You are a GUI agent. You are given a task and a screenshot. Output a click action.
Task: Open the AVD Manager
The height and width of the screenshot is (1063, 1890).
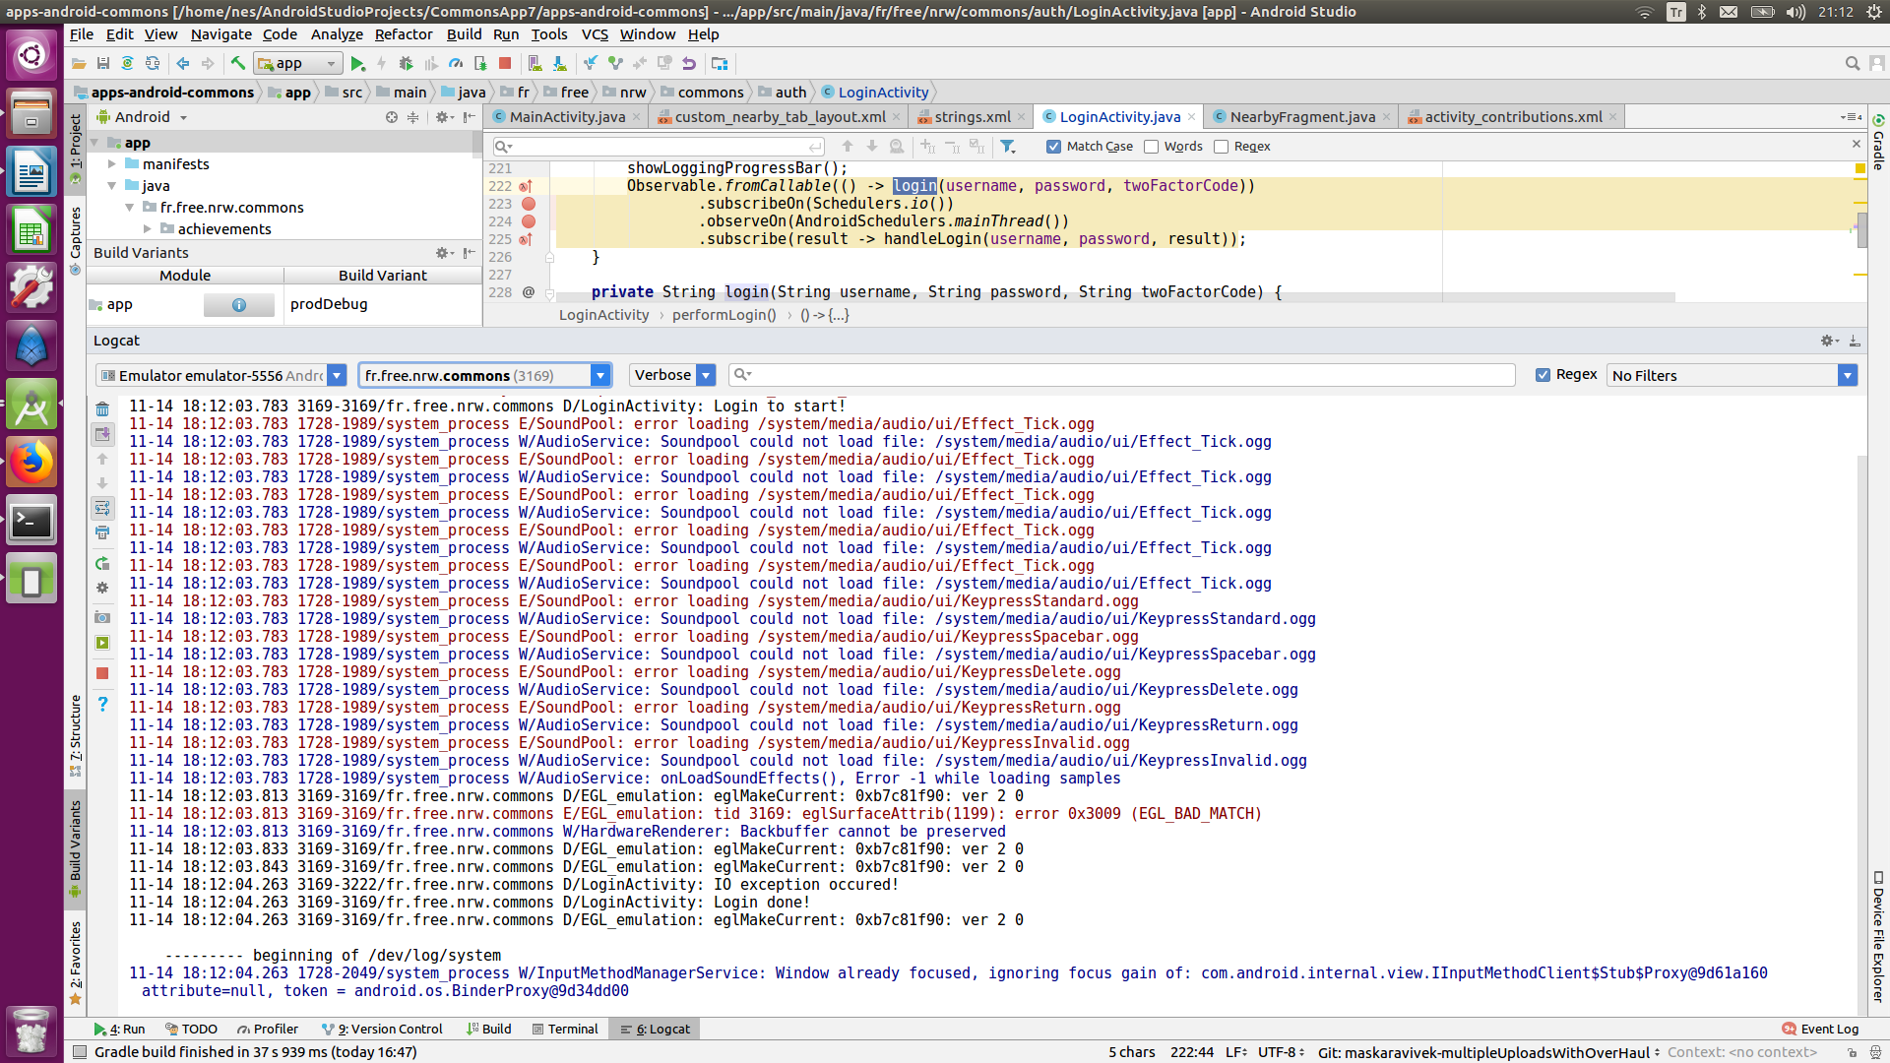[535, 63]
